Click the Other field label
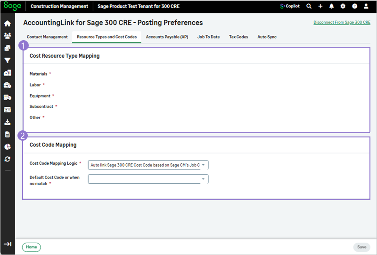 (35, 118)
